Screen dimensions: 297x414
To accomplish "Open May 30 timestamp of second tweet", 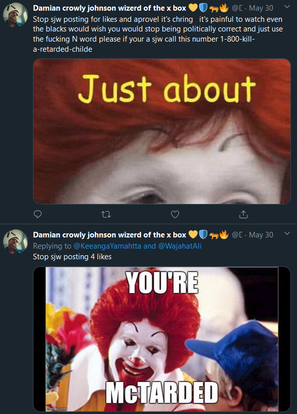I will pyautogui.click(x=261, y=235).
